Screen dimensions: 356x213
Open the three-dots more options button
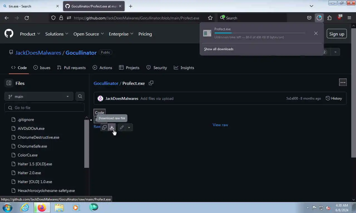click(x=343, y=82)
